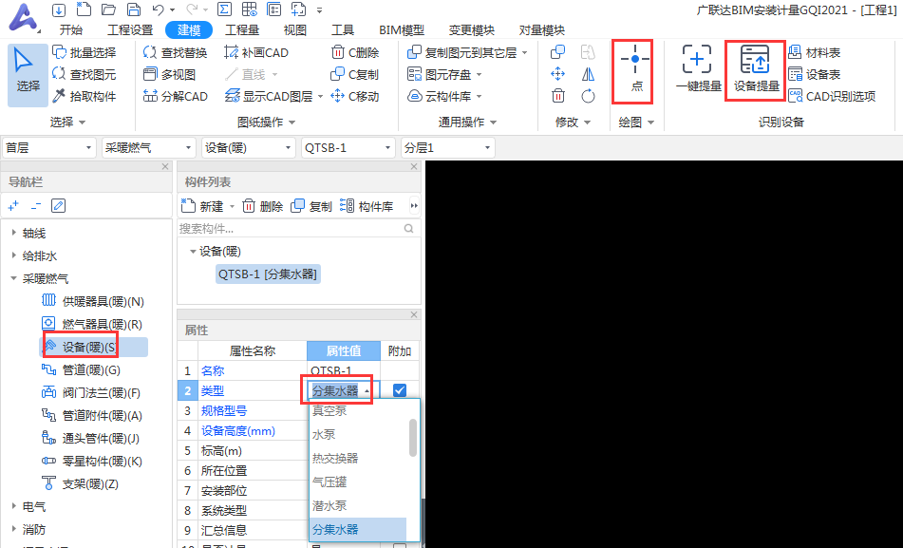Switch to the 对量模块 ribbon tab
The width and height of the screenshot is (903, 548).
542,30
